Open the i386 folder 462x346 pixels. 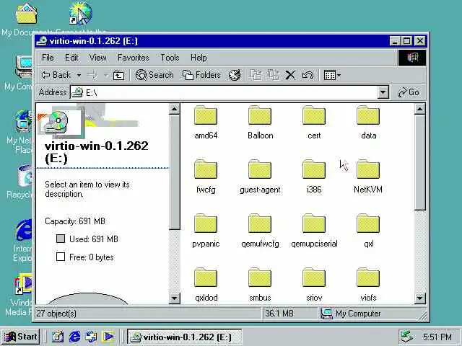314,176
